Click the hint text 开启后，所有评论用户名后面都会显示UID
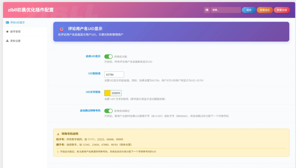Image resolution: width=296 pixels, height=168 pixels. pyautogui.click(x=128, y=62)
